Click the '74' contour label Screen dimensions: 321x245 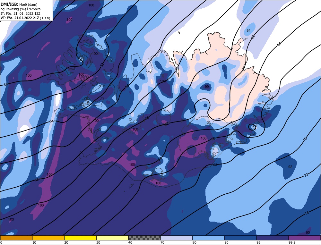(307, 213)
